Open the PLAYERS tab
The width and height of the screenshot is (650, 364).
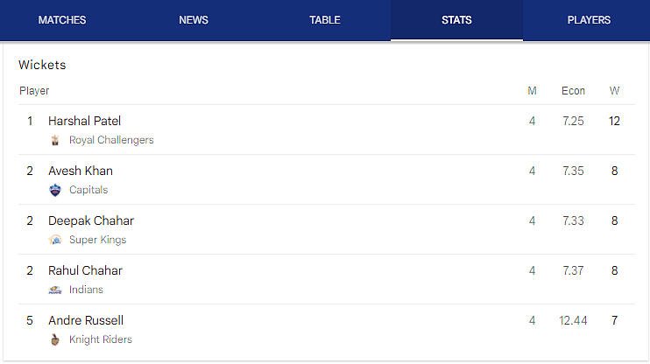point(588,20)
